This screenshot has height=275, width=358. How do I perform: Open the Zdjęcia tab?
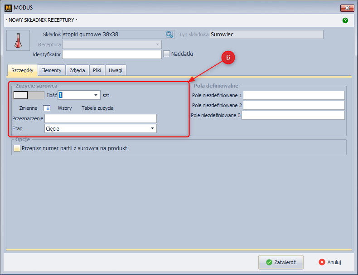coord(78,70)
